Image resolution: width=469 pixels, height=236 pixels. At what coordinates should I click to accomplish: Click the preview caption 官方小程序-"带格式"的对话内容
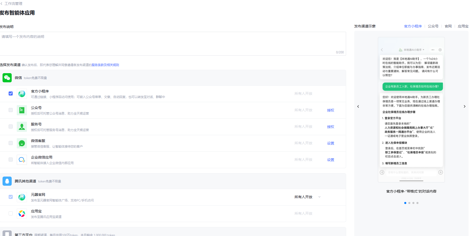(411, 191)
